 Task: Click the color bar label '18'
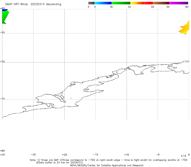tap(111, 7)
